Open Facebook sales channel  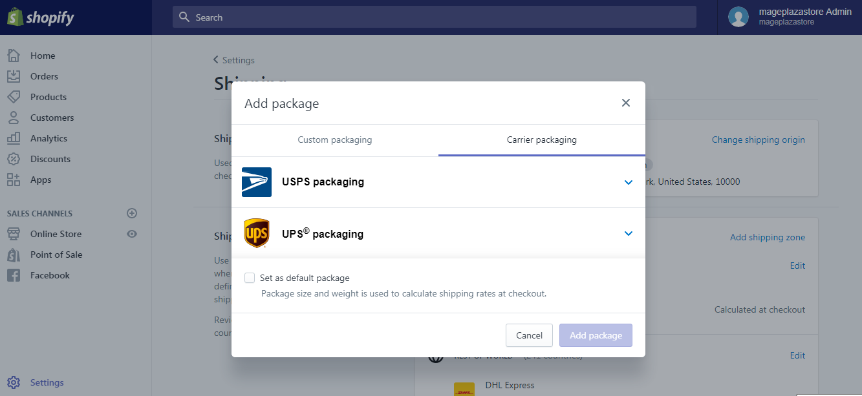[50, 275]
